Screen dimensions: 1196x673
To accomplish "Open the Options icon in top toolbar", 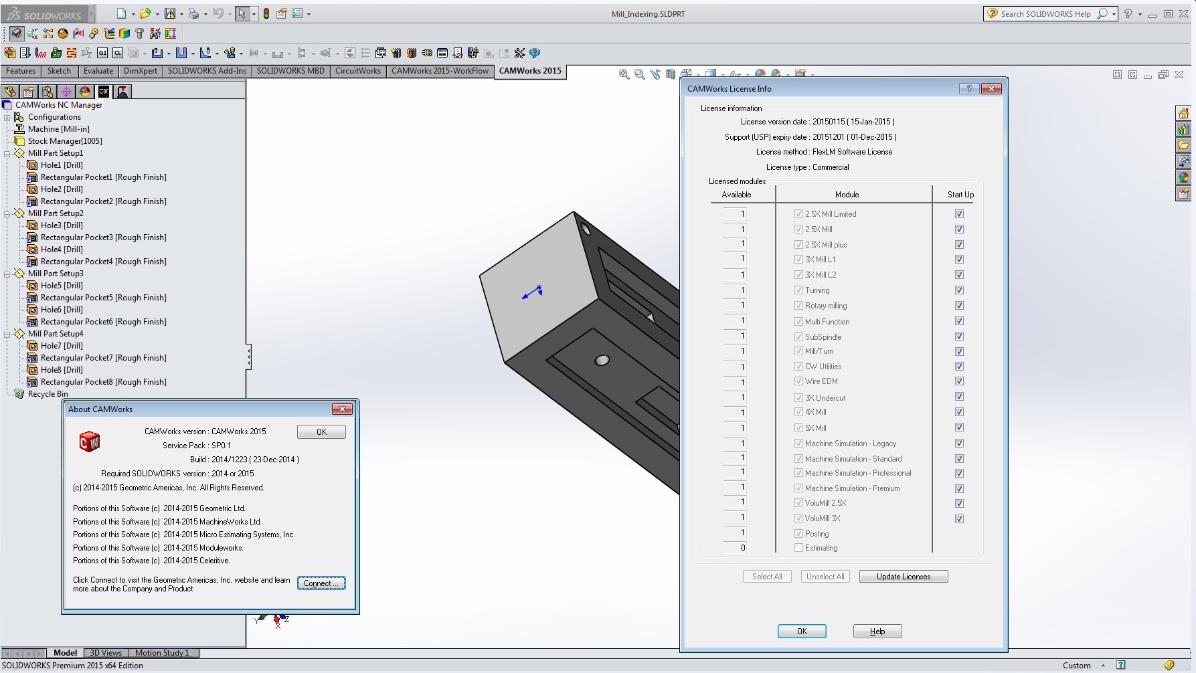I will tap(297, 13).
